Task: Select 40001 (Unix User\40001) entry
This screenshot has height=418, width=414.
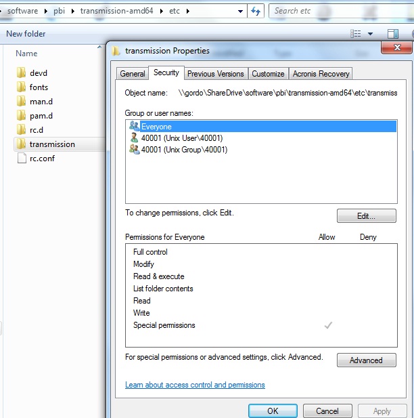Action: tap(182, 138)
